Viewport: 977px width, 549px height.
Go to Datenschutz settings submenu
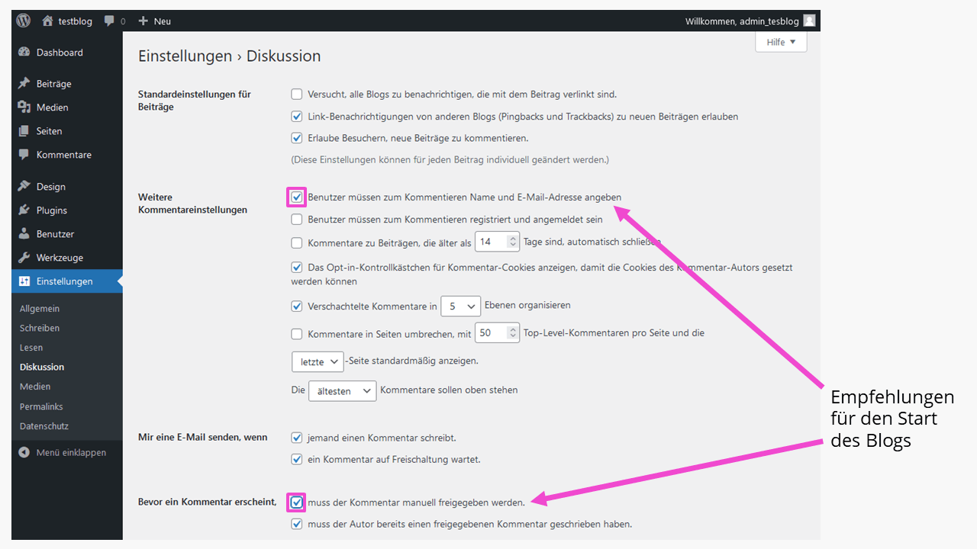point(44,426)
